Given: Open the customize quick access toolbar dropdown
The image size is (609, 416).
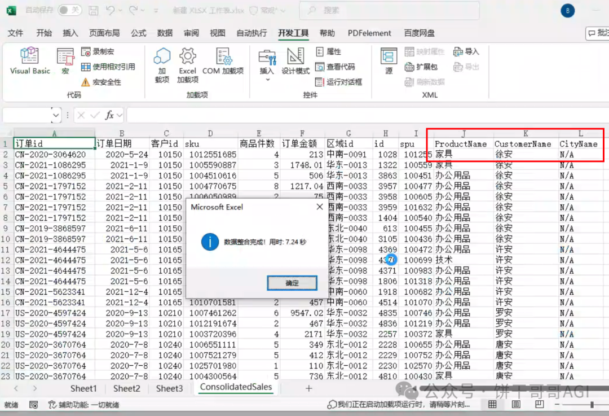Looking at the screenshot, I should click(156, 11).
